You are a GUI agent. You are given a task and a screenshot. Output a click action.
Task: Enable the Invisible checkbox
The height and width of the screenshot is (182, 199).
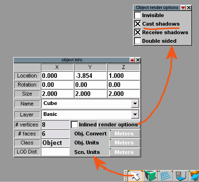(x=138, y=15)
